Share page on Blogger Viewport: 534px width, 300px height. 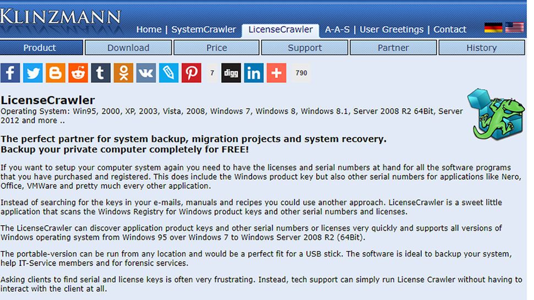(56, 73)
